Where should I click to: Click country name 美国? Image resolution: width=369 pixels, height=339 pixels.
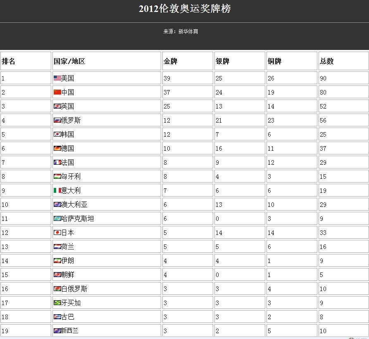pyautogui.click(x=67, y=78)
